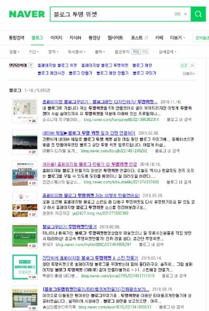This screenshot has height=311, width=209.
Task: Open result 블로그꾸미기 투명위젯만들기
Action: coord(69,226)
